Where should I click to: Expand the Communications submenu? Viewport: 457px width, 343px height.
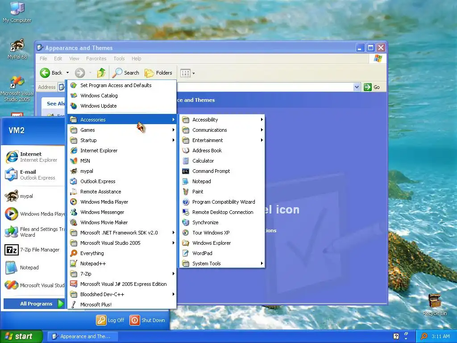coord(222,130)
